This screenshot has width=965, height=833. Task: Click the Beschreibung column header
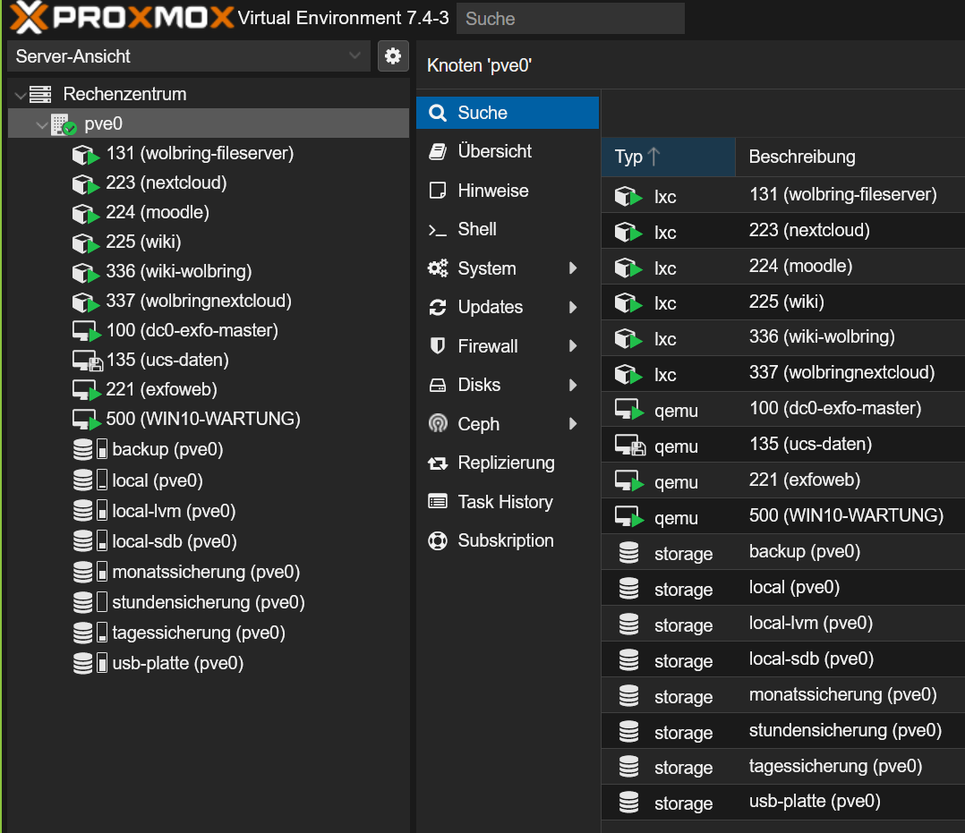coord(850,157)
